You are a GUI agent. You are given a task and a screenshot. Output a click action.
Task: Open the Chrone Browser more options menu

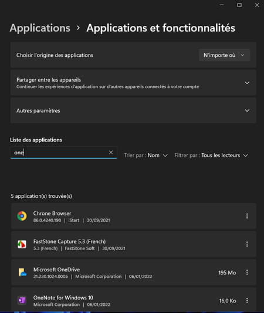(x=247, y=216)
